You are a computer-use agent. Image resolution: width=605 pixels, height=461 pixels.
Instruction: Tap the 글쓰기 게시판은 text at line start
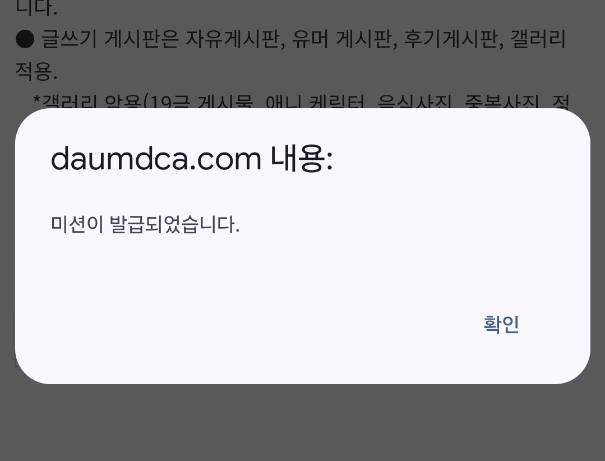110,39
